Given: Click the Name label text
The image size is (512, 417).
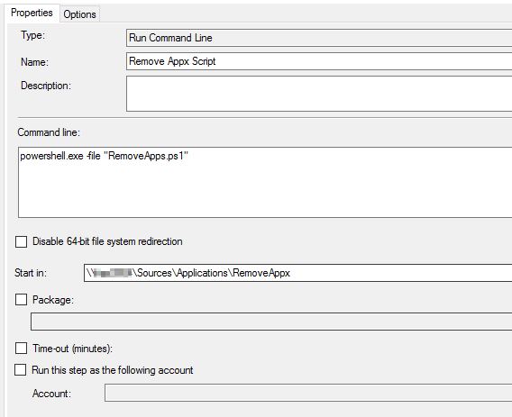Looking at the screenshot, I should [34, 62].
